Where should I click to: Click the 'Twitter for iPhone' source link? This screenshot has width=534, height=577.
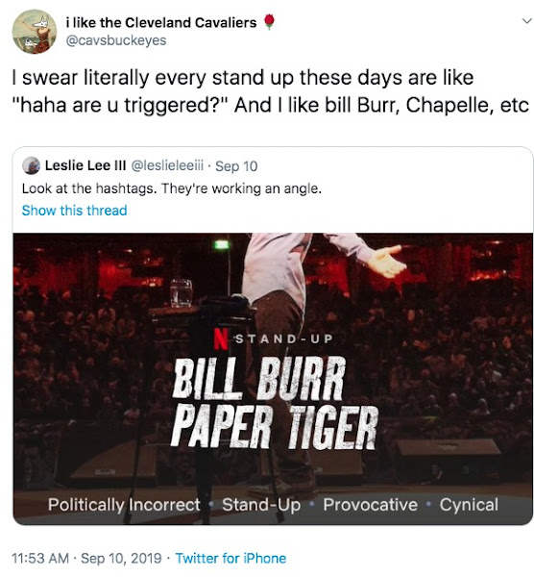point(231,558)
